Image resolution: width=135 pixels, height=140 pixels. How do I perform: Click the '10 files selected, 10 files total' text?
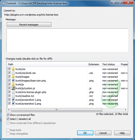click(112, 114)
